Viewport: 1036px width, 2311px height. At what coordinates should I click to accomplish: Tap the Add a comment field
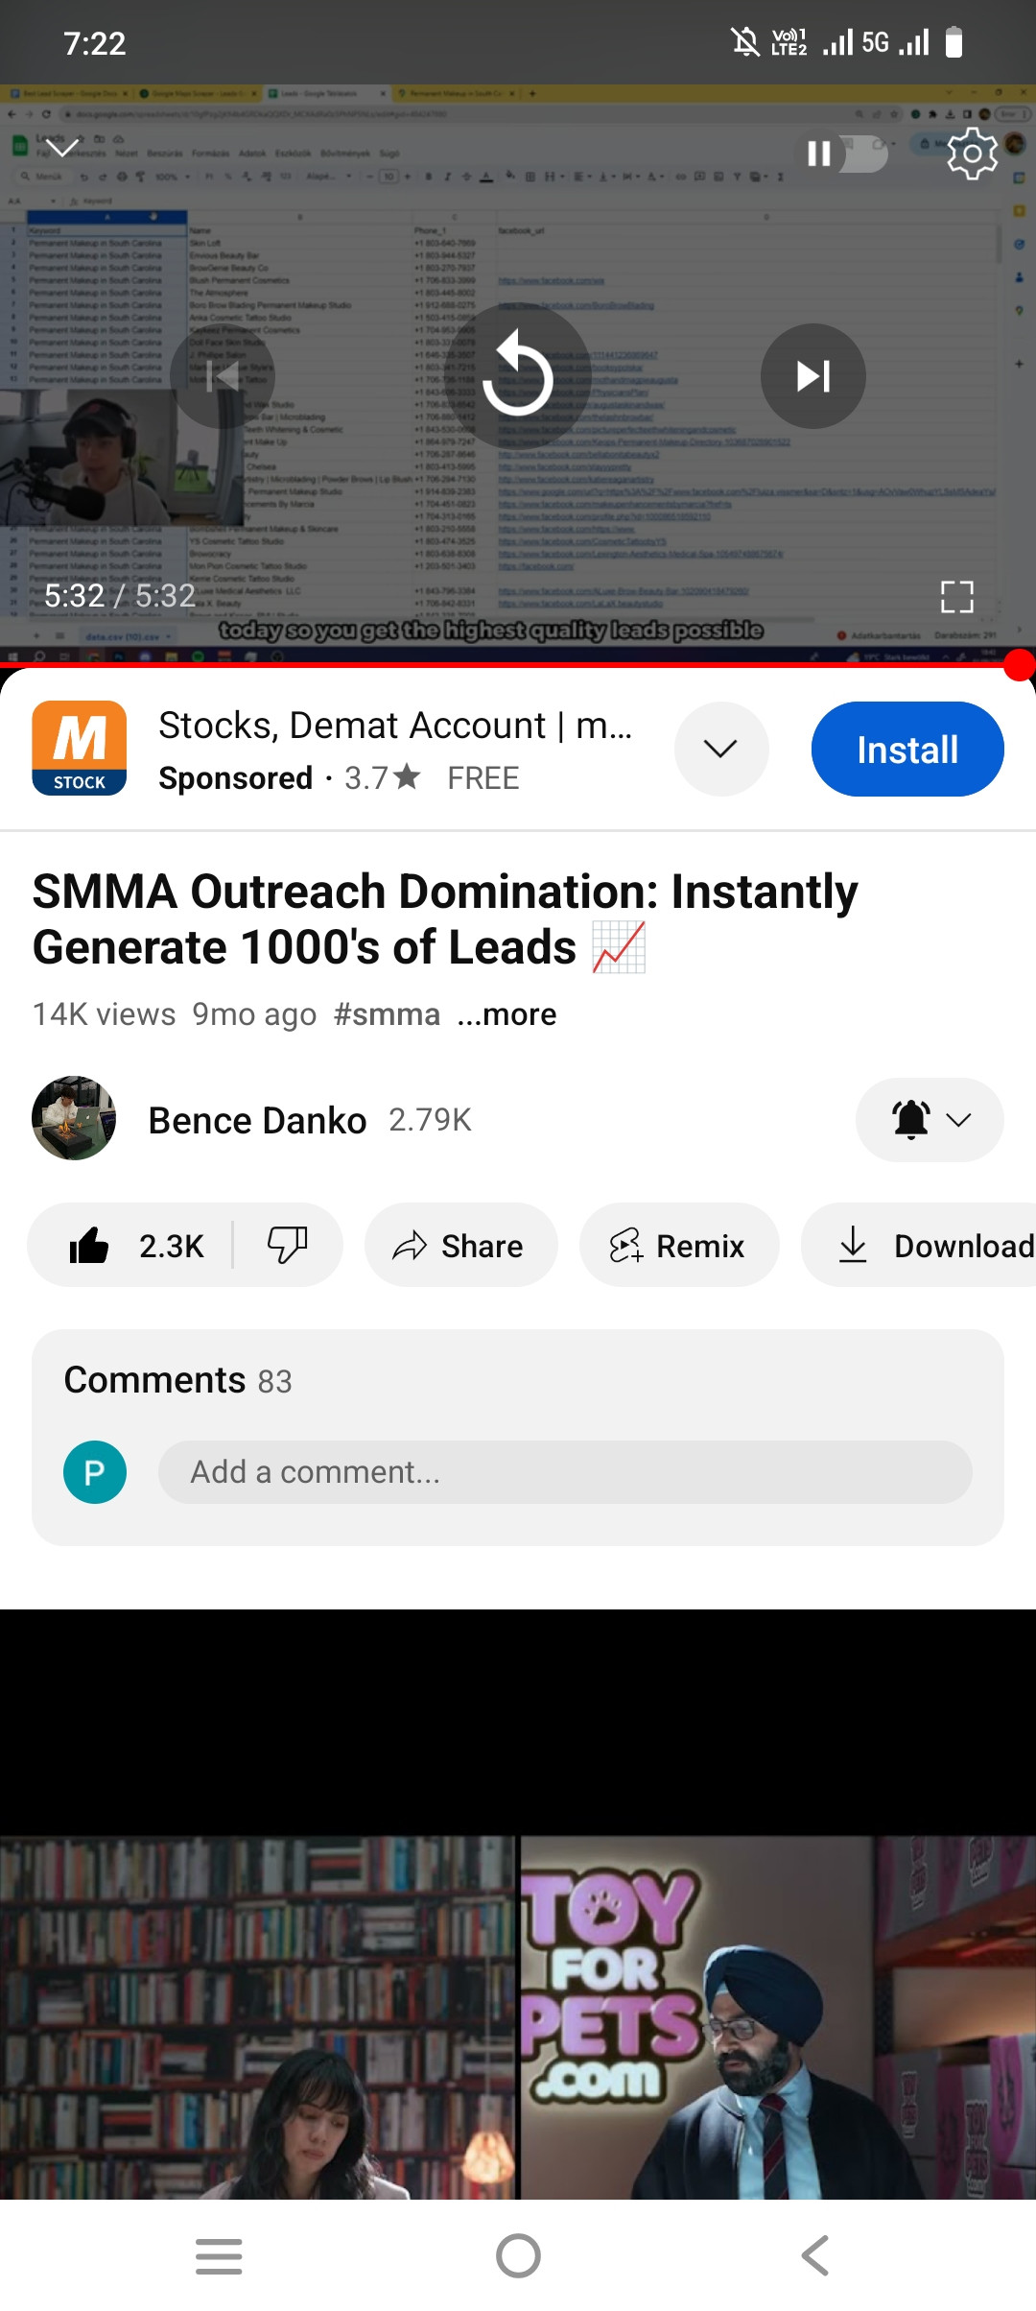coord(564,1472)
